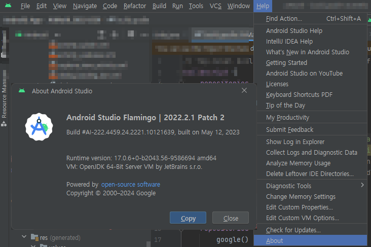Click line number 17 in editor gutter
Image resolution: width=371 pixels, height=247 pixels.
tap(158, 240)
